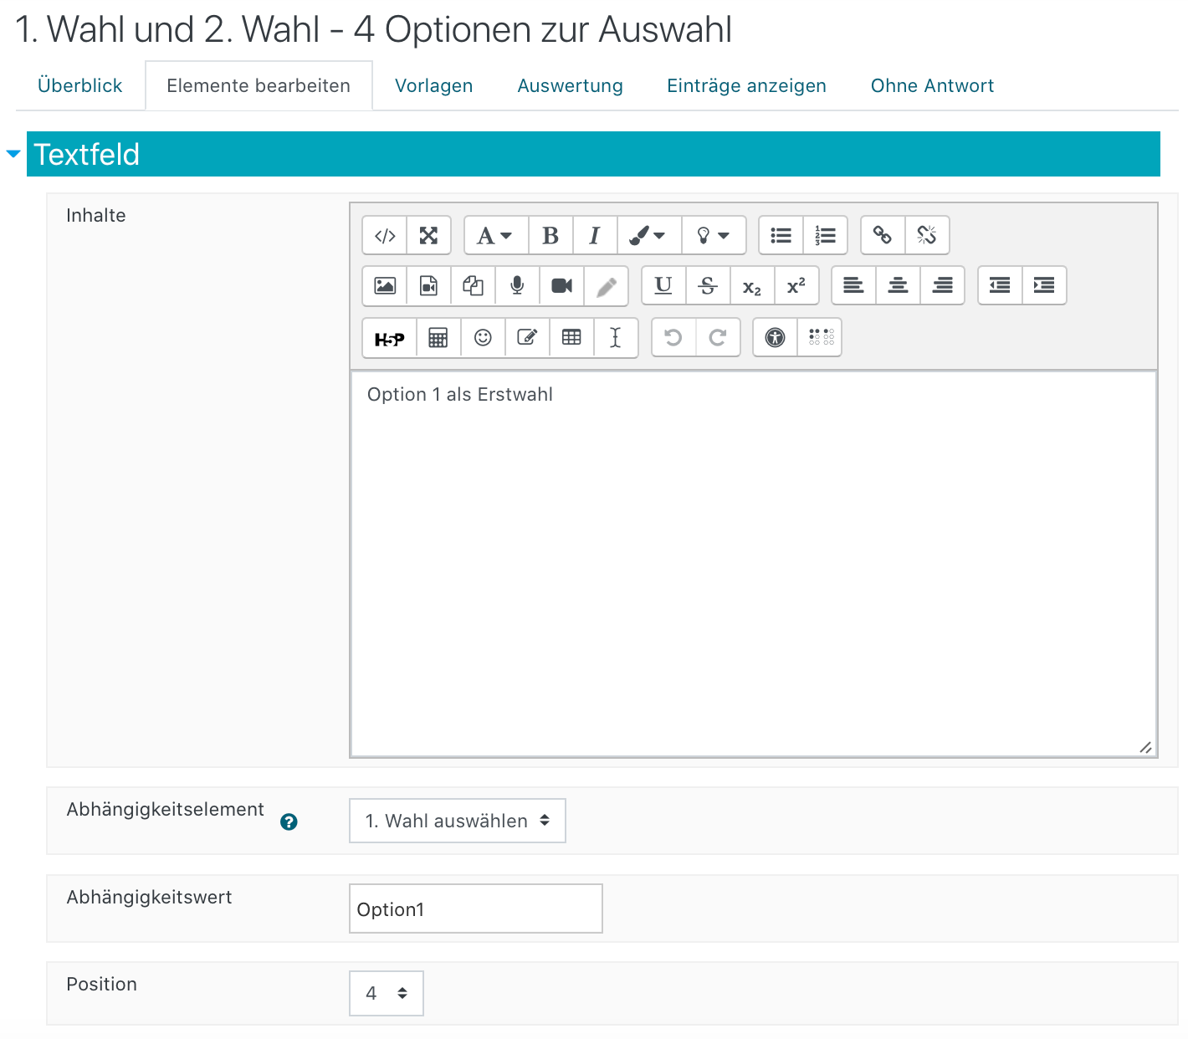Toggle strikethrough formatting
Viewport: 1188px width, 1039px height.
pyautogui.click(x=708, y=286)
